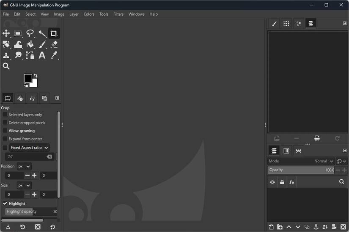Select the Clone stamp tool
349x232 pixels.
point(6,55)
